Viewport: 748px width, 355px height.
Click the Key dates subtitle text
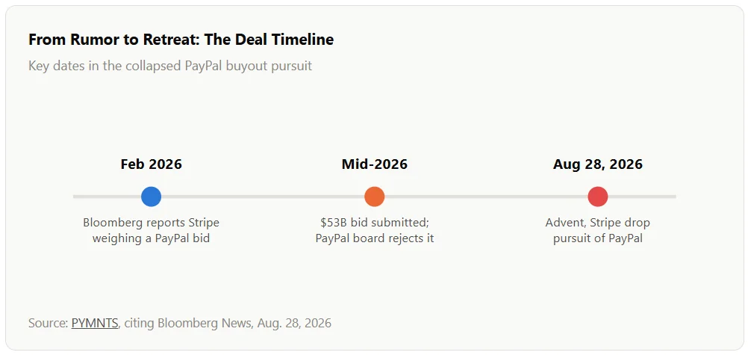point(169,66)
